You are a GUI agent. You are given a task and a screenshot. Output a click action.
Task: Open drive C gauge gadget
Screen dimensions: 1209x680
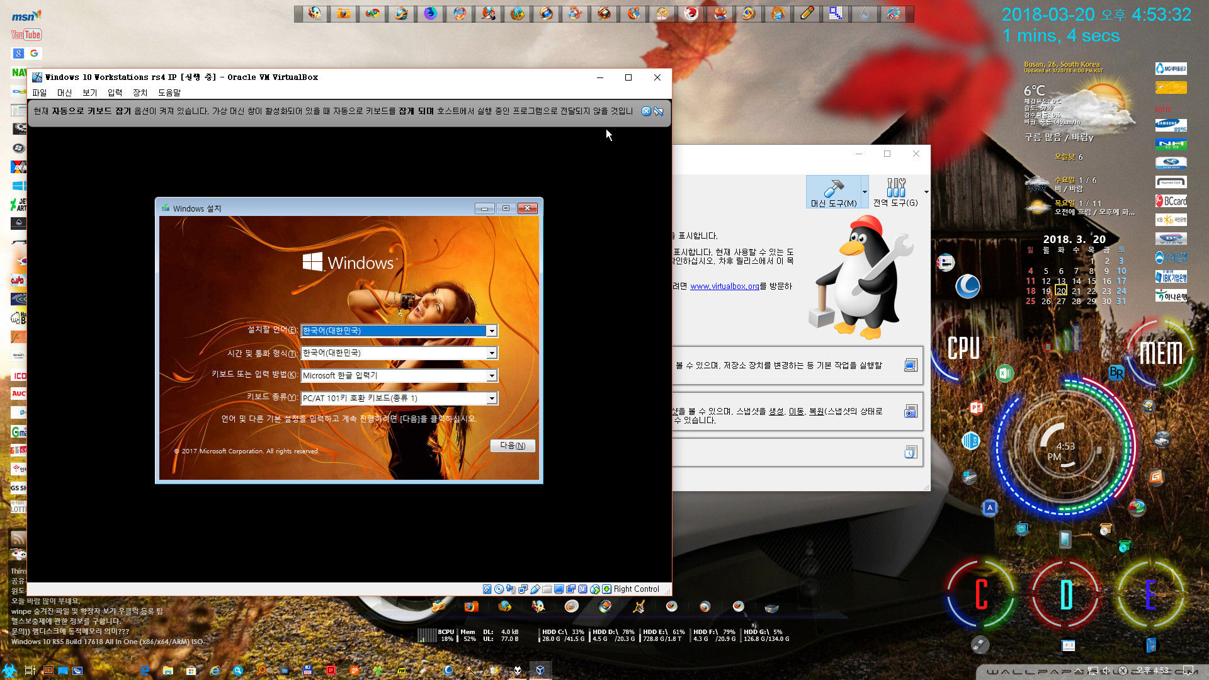980,594
